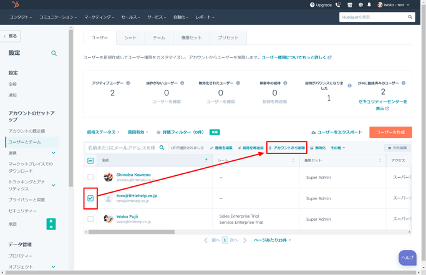Screen dimensions: 426x275
Task: Open the マーケティング menu
Action: [x=99, y=17]
